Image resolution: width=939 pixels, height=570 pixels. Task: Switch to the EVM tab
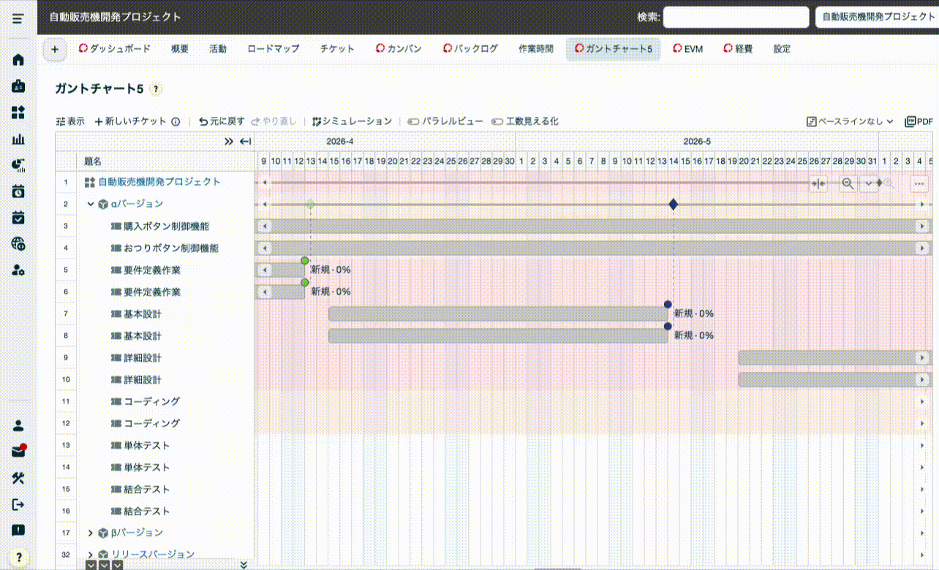688,49
